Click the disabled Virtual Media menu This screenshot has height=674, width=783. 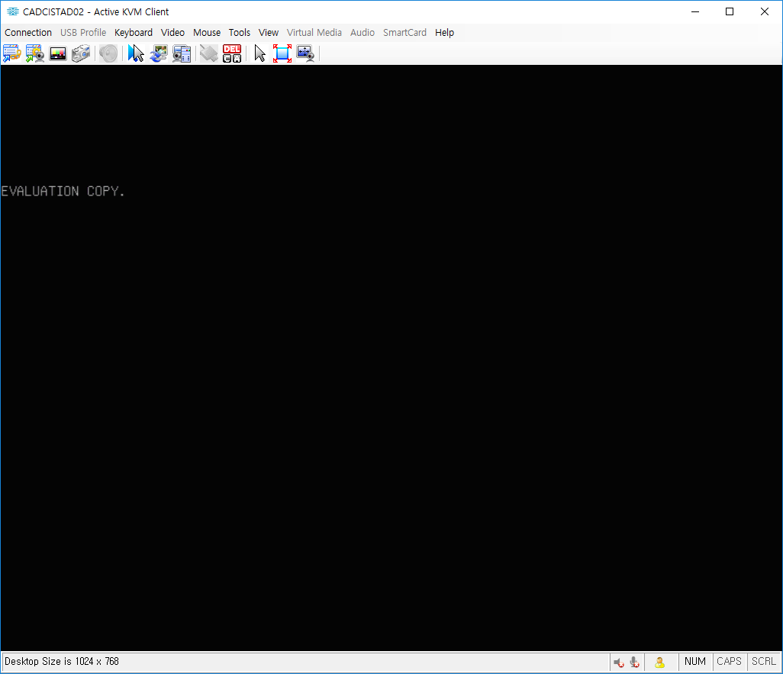[314, 33]
